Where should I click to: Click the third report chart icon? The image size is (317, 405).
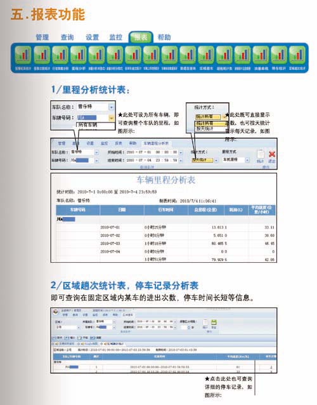pos(60,55)
